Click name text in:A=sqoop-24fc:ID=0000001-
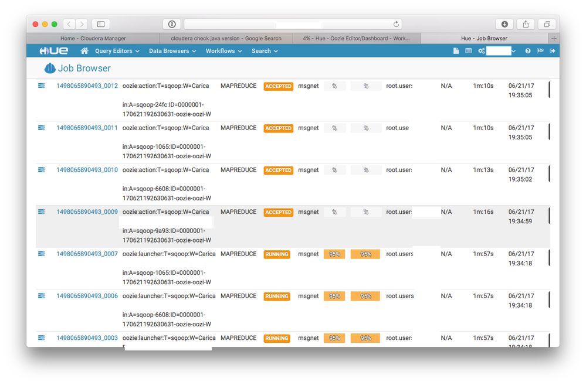The image size is (586, 385). tap(163, 104)
